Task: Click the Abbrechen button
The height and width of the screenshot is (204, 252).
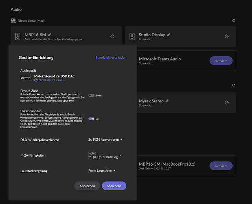Action: pyautogui.click(x=87, y=186)
